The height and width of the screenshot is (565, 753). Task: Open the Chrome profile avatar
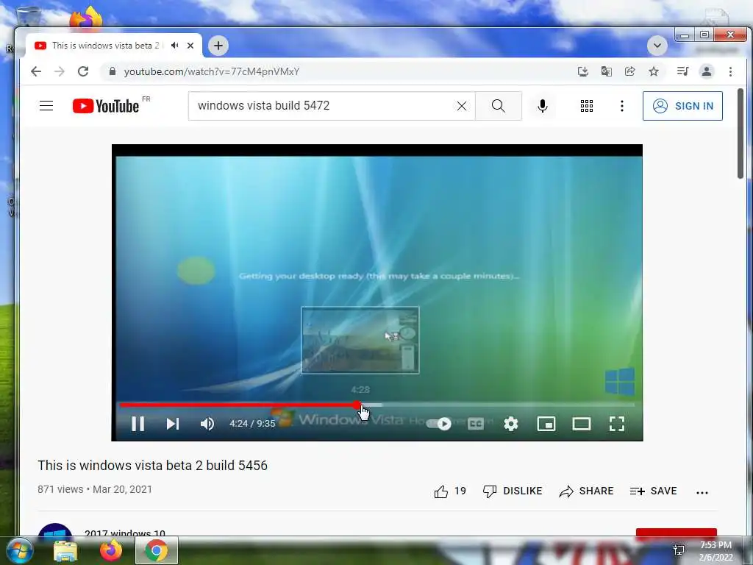707,71
